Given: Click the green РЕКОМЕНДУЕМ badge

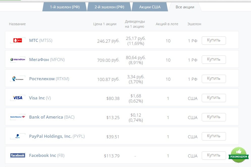Looking at the screenshot, I should [239, 155].
